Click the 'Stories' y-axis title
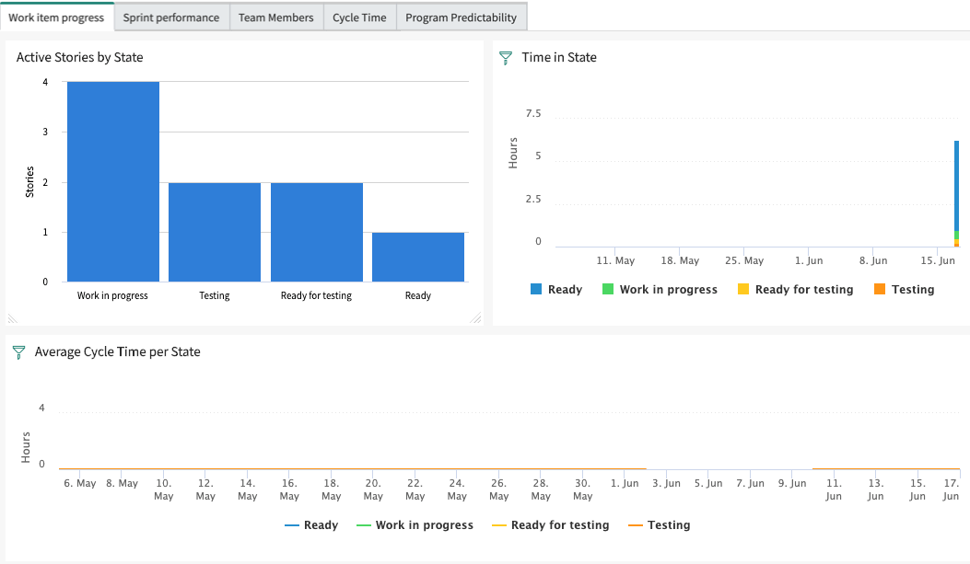The image size is (970, 564). point(29,182)
